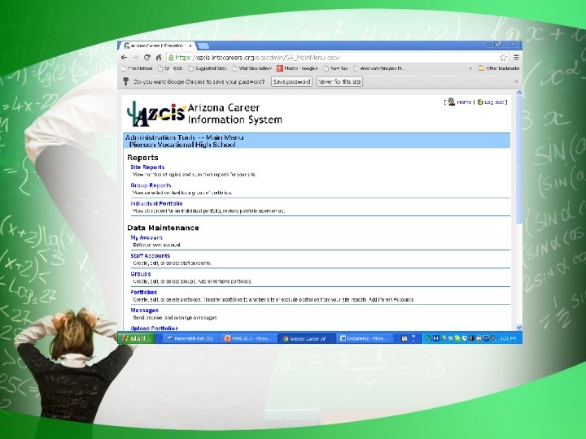Open the My Account link
Viewport: 586px width, 439px height.
[x=146, y=237]
